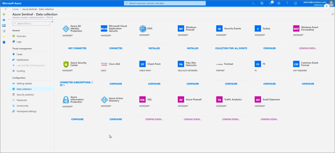Click the Create a resource plus icon
The height and width of the screenshot is (153, 335).
4,15
